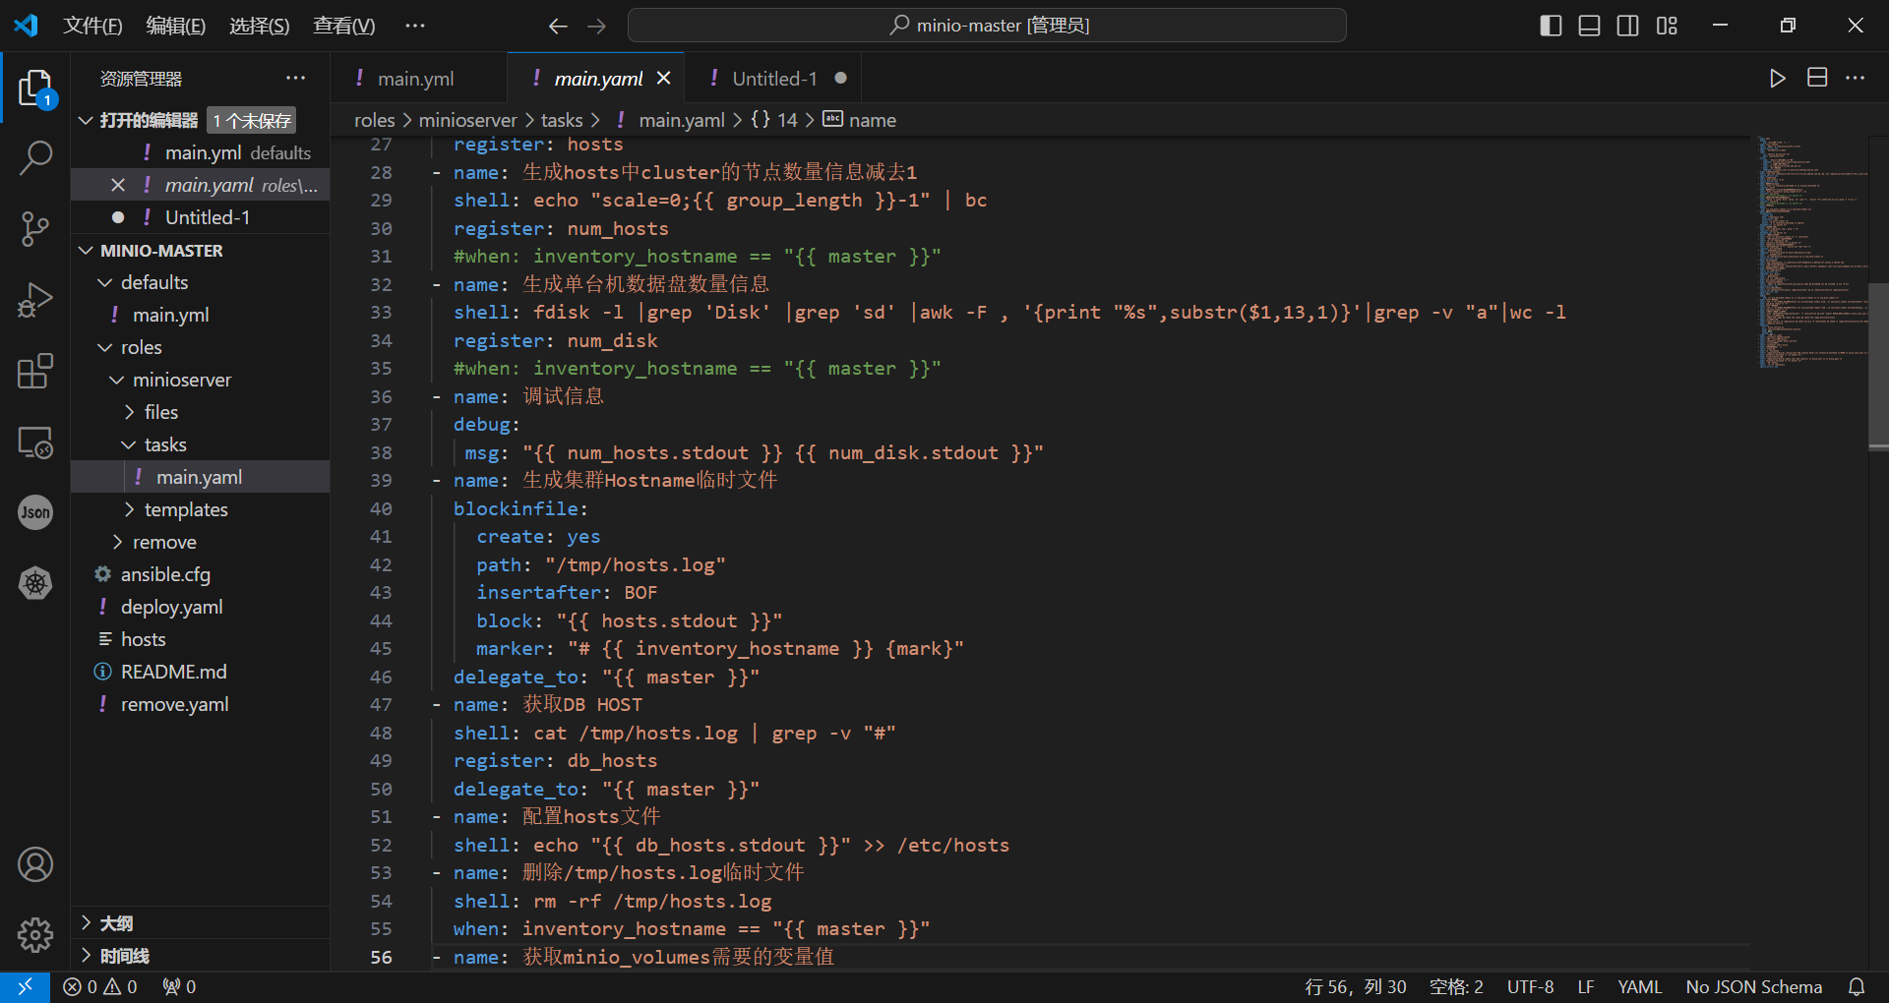Toggle the secondary side bar layout button

pyautogui.click(x=1628, y=26)
